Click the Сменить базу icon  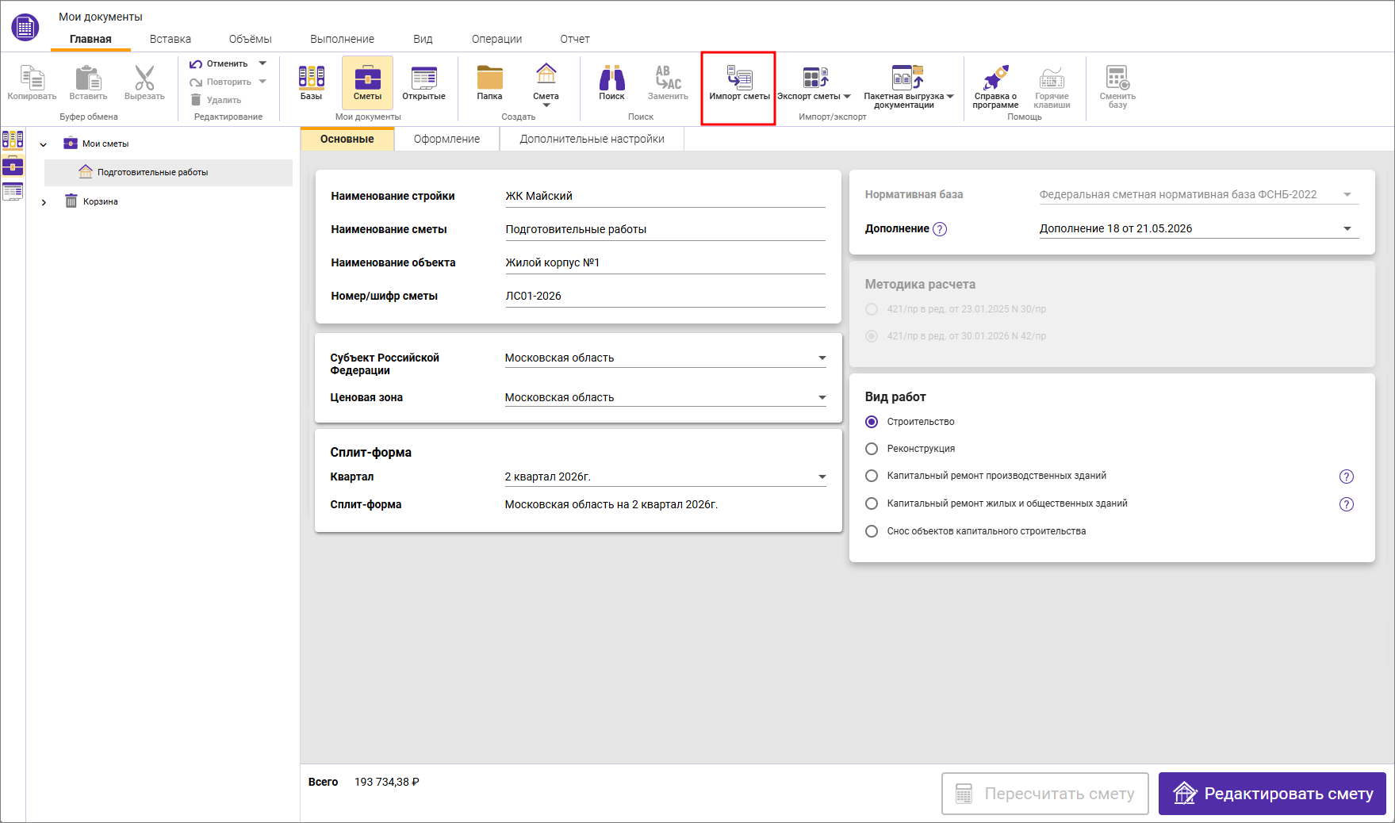coord(1117,77)
